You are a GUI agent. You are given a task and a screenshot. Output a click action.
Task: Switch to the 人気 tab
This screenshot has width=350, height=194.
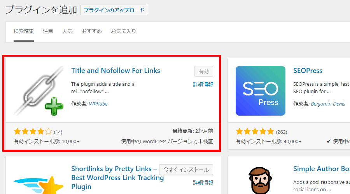click(67, 31)
